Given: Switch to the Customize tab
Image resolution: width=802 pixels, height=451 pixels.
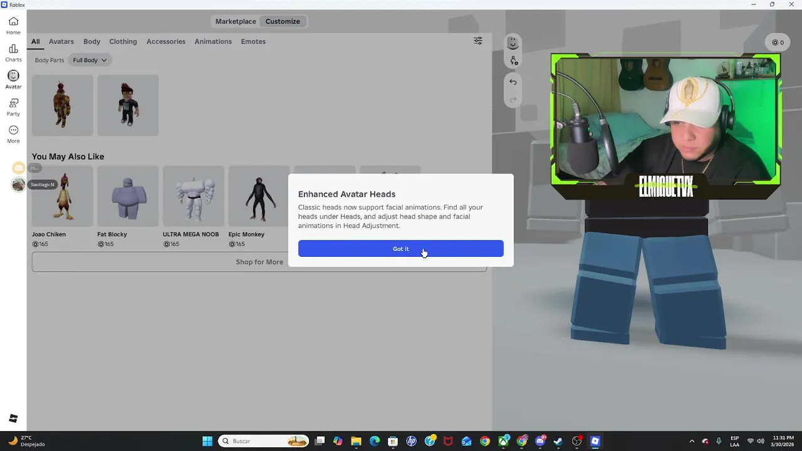Looking at the screenshot, I should 283,21.
